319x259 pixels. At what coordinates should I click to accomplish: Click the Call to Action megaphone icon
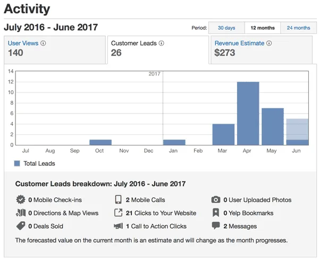(118, 226)
